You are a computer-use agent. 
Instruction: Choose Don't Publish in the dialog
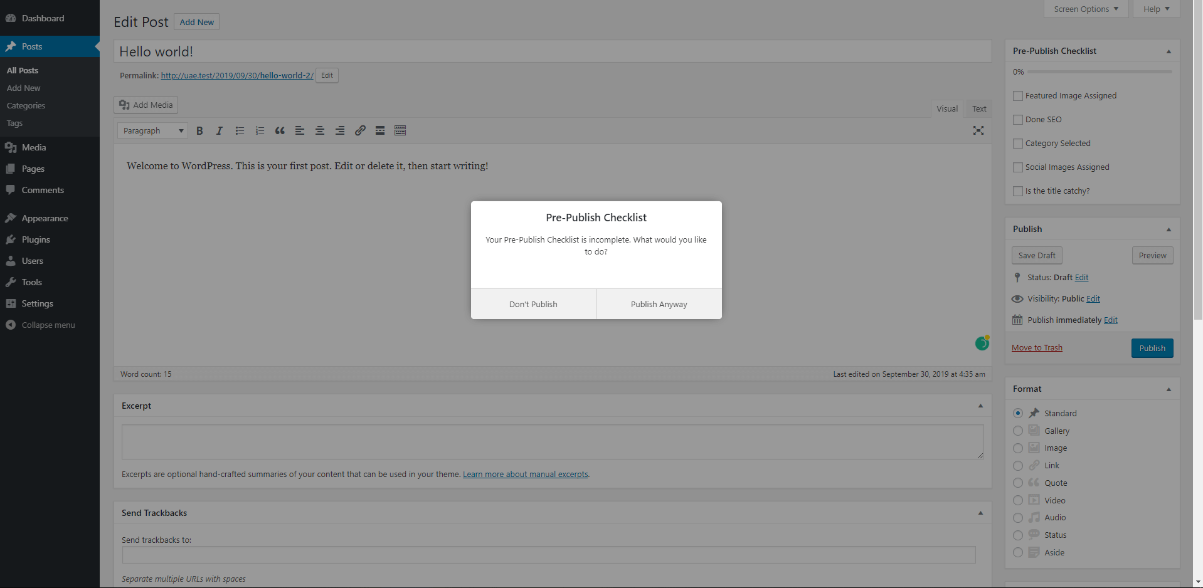pyautogui.click(x=533, y=304)
